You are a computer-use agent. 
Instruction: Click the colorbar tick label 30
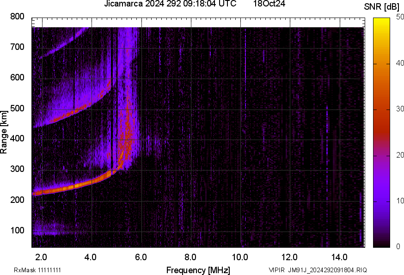(400, 109)
